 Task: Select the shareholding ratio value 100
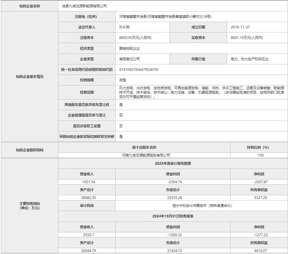(x=261, y=155)
